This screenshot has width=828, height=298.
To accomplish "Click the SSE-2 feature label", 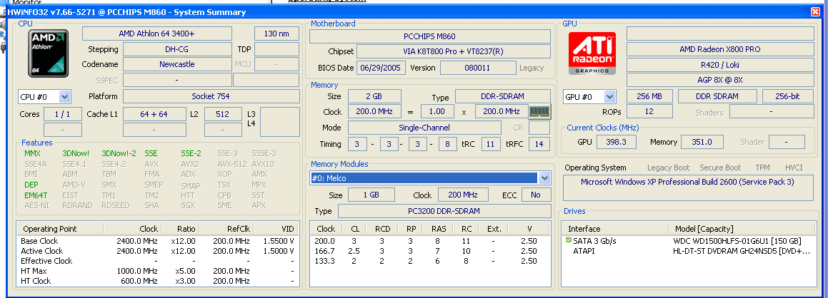I will pyautogui.click(x=191, y=153).
